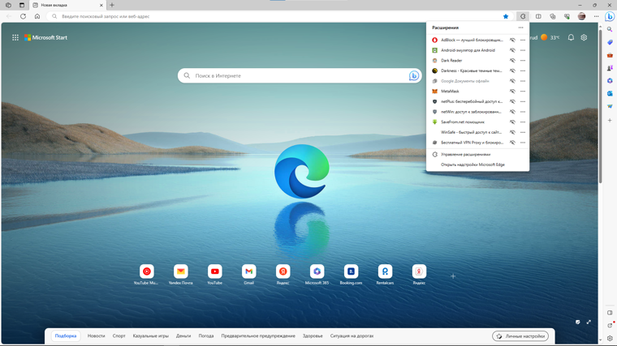Image resolution: width=617 pixels, height=346 pixels.
Task: Click the refresh page icon
Action: coord(23,16)
